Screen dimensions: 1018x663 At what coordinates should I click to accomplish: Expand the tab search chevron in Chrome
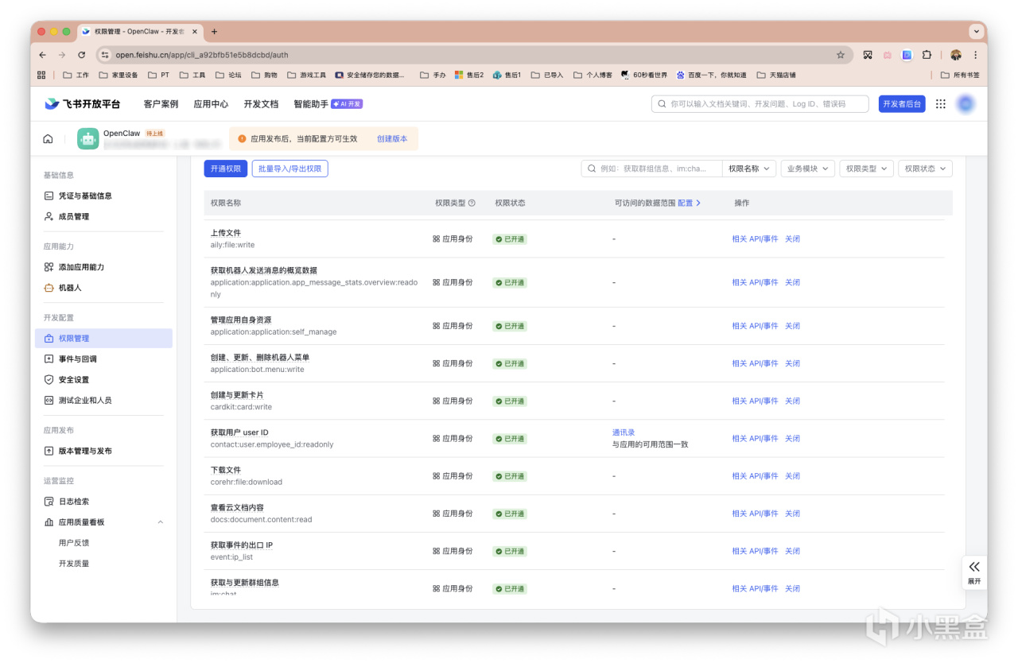976,32
